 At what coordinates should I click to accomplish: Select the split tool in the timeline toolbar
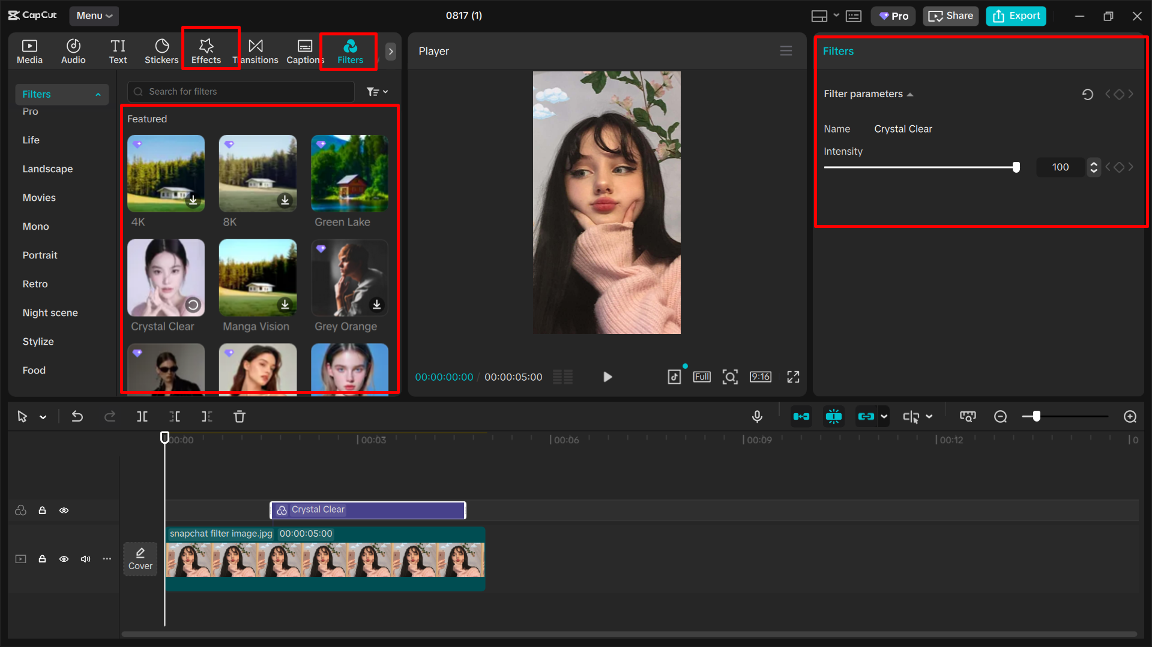click(142, 416)
